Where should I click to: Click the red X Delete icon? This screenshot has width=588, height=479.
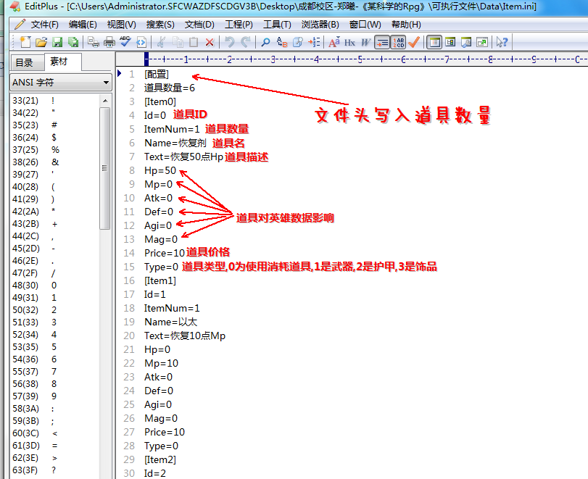(210, 42)
